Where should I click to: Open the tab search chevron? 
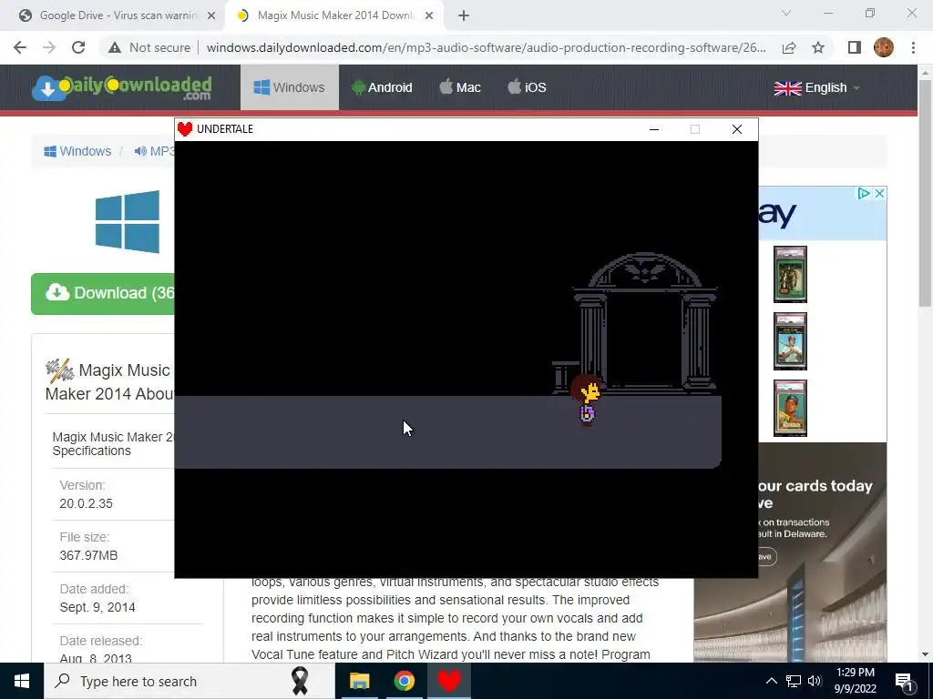[786, 13]
